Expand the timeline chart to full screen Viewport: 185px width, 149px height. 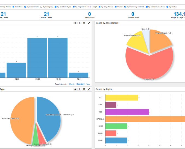[x=89, y=23]
